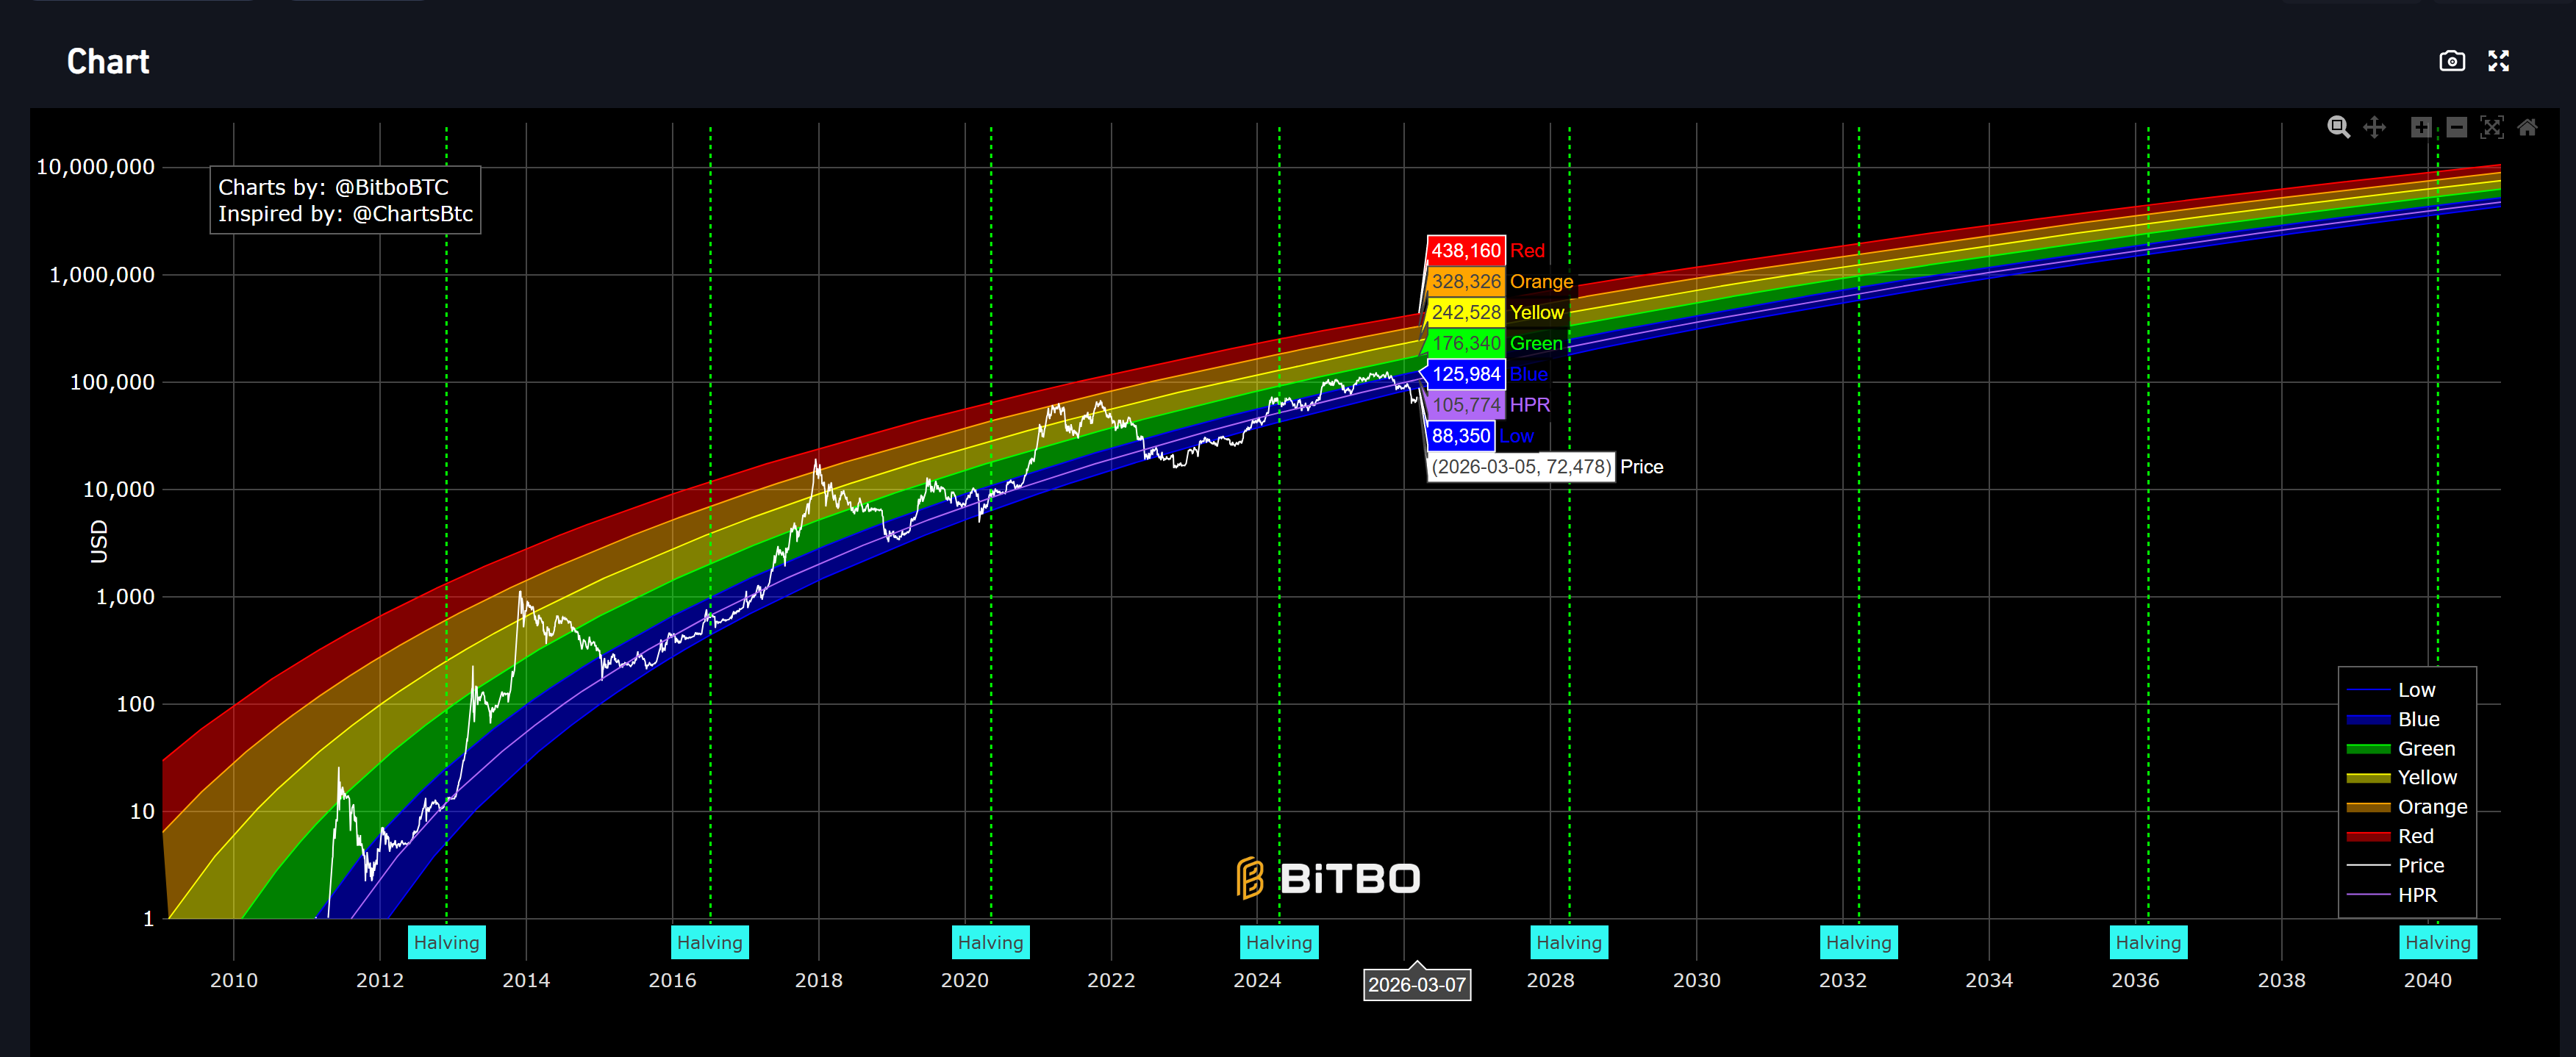This screenshot has height=1057, width=2576.
Task: Click the Chart heading
Action: click(107, 61)
